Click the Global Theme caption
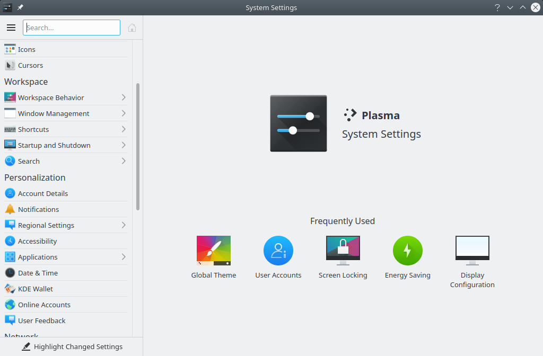This screenshot has height=356, width=543. (x=214, y=275)
